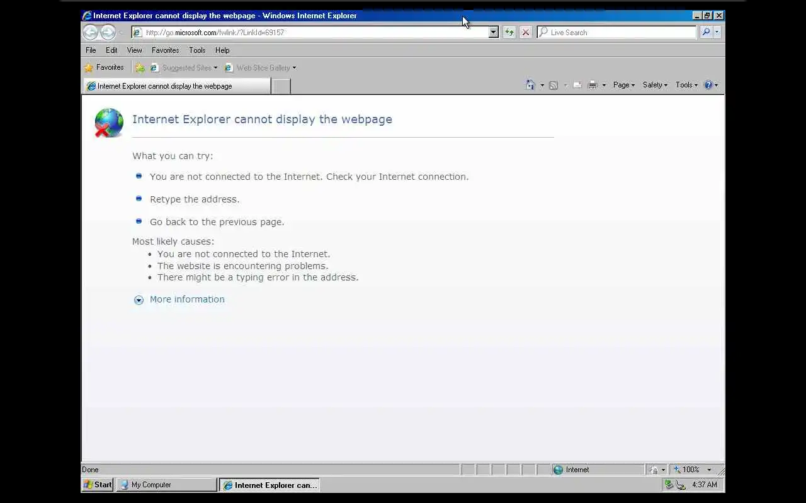
Task: Open the Safety command dropdown
Action: click(x=655, y=85)
